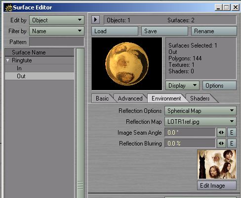Click the Edit Image button
241x198 pixels.
217,186
